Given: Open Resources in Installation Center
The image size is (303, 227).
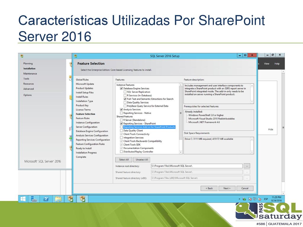Looking at the screenshot, I should (x=29, y=84).
